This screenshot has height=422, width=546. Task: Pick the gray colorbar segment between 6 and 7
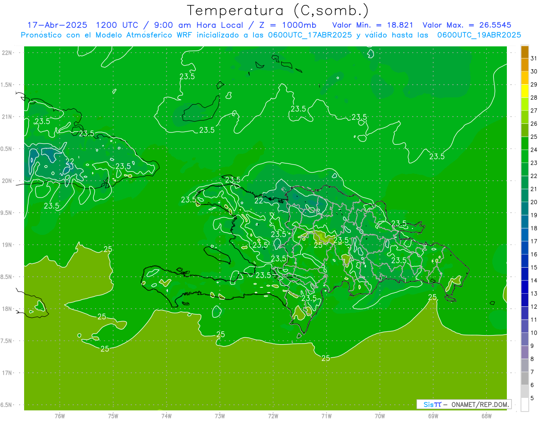[525, 378]
